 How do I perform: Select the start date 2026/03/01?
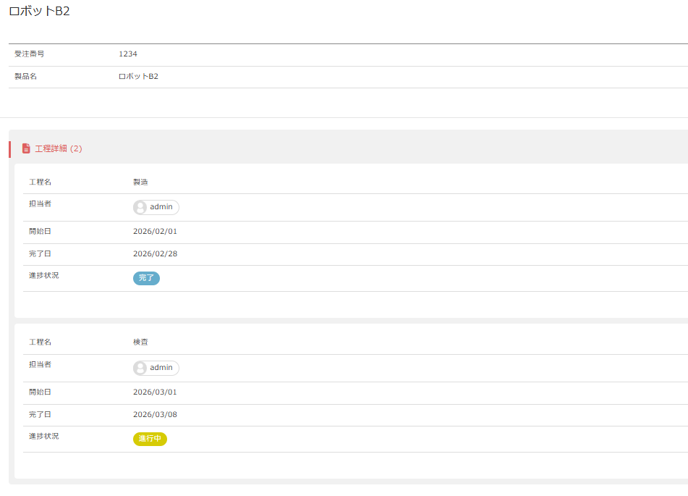coord(155,392)
